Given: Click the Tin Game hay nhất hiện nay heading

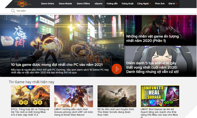Looking at the screenshot, I should coord(32,82).
